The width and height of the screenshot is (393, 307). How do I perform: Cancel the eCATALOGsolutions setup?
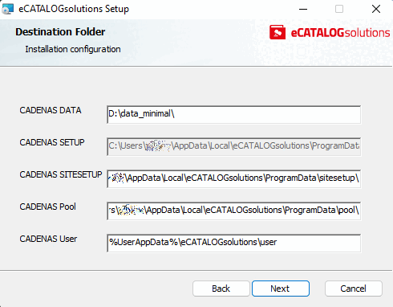click(x=354, y=289)
